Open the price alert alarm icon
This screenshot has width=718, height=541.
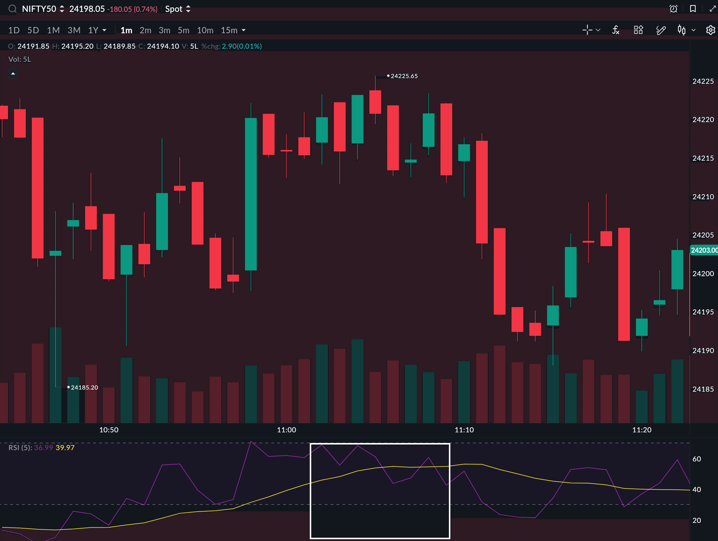click(673, 9)
